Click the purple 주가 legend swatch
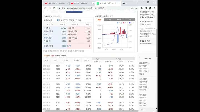The width and height of the screenshot is (200, 112). 130,23
